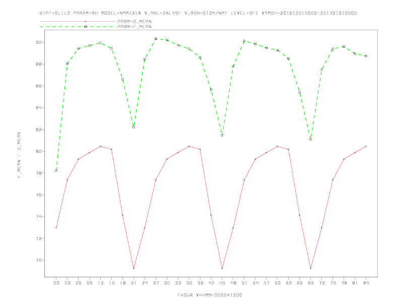
Task: Click the y-axis tick label 72
Action: [x=39, y=239]
